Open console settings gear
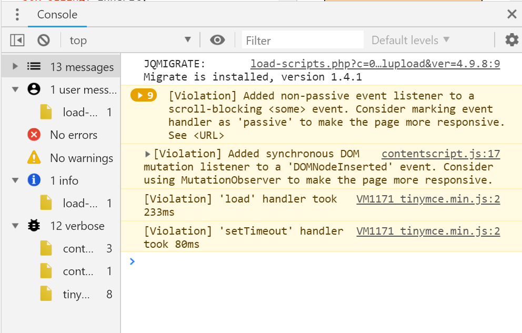522x333 pixels. 511,41
